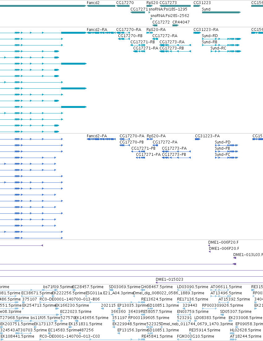Open EST GH08467.5prime
The height and width of the screenshot is (341, 263).
(x=157, y=287)
